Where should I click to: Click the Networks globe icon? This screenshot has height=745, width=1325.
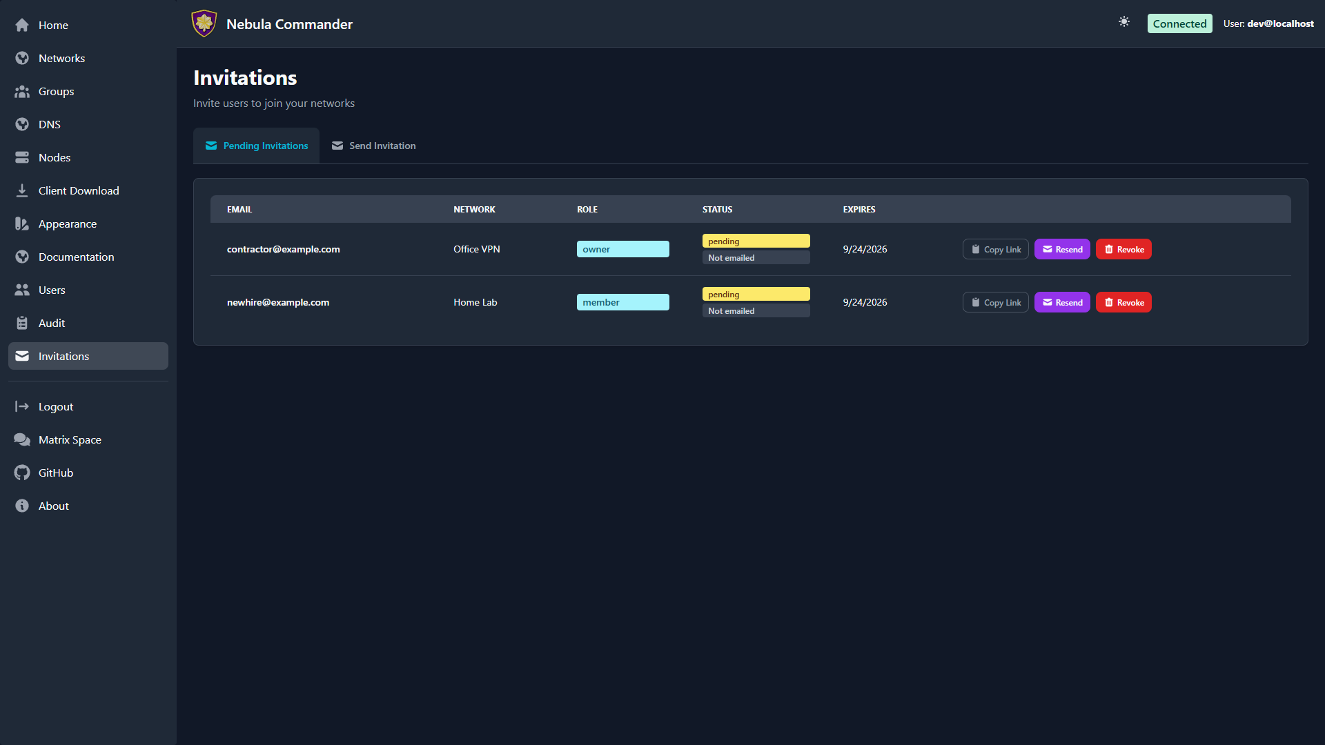(22, 58)
